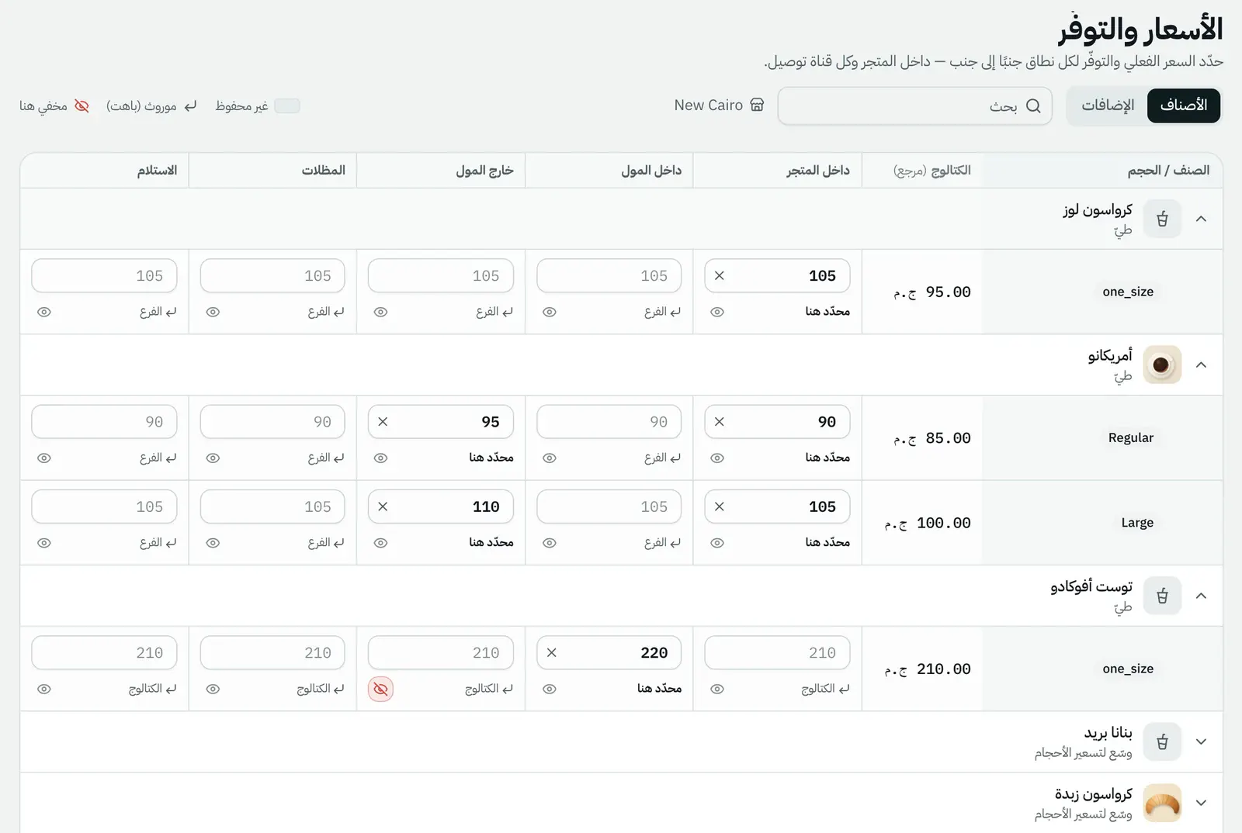Edit the توست أفوكادو umbrellas price field
Viewport: 1242px width, 833px height.
tap(272, 652)
